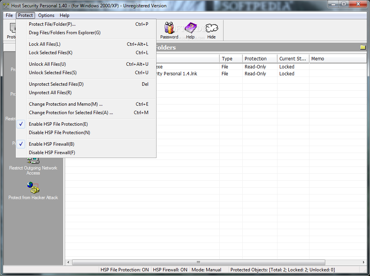
Task: Open the Help menu
Action: coord(64,15)
